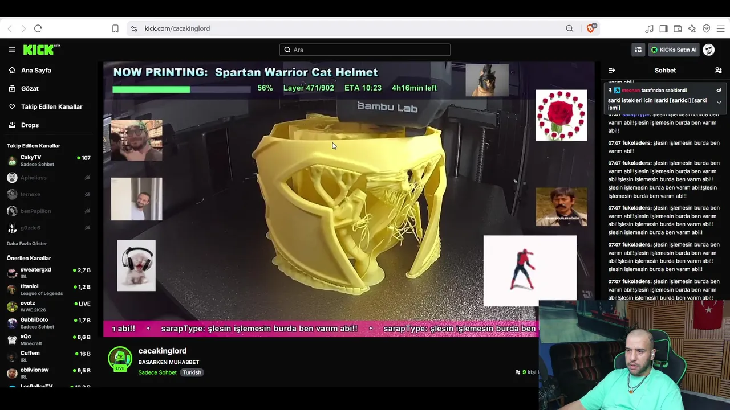Open the Brave Wallet icon
Screen dimensions: 730x410
click(678, 28)
